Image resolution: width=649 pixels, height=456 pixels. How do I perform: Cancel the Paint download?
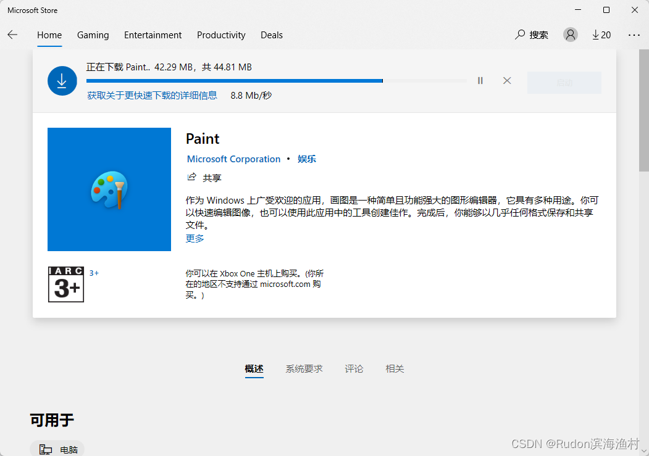(x=507, y=81)
